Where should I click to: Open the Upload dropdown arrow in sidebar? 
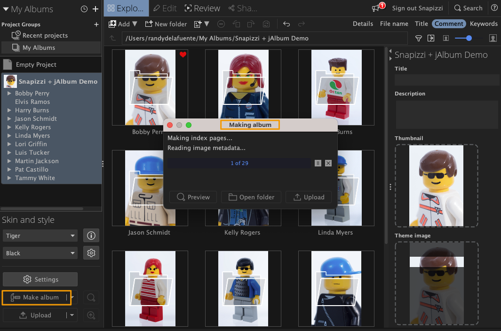(72, 315)
